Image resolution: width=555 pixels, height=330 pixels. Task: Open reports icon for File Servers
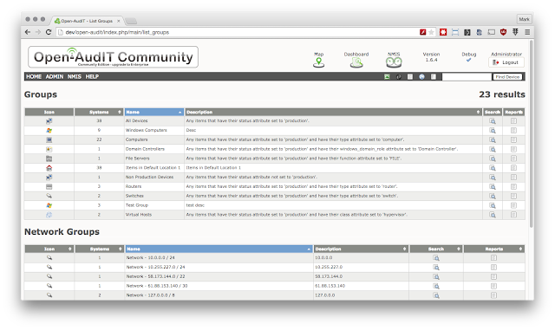coord(513,159)
